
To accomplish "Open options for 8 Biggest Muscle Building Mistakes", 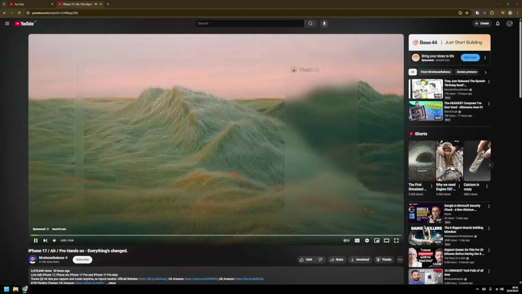I will click(489, 228).
